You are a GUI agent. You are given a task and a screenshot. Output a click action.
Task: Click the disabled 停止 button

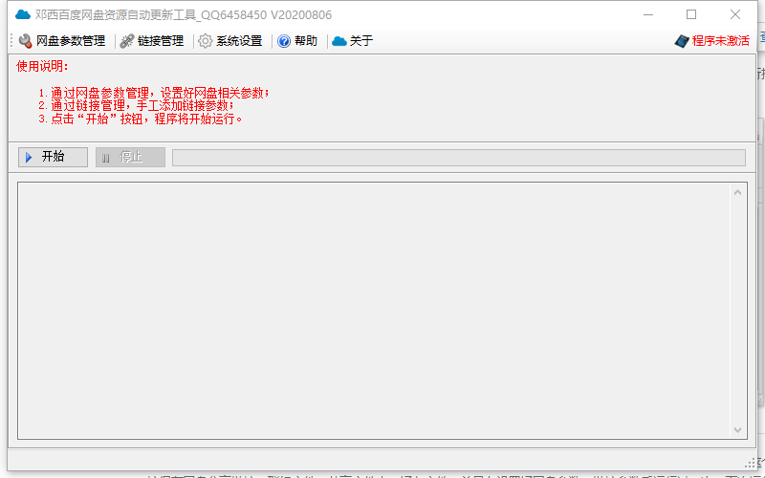[130, 157]
